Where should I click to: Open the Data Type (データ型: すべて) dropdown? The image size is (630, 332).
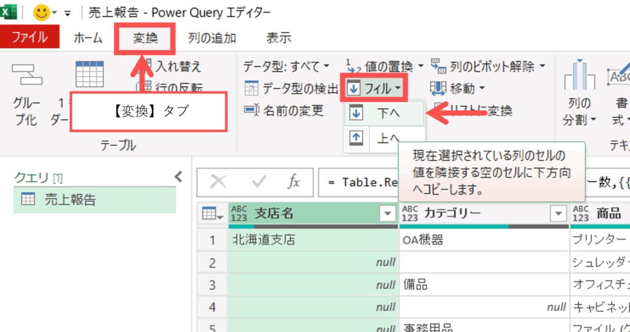287,66
